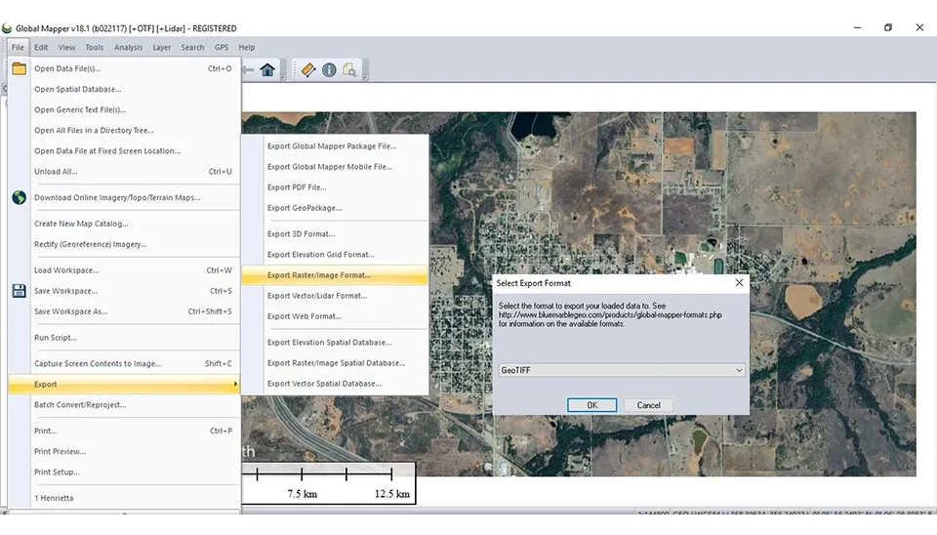Viewport: 937px width, 535px height.
Task: Open the Layer menu in menu bar
Action: click(x=161, y=47)
